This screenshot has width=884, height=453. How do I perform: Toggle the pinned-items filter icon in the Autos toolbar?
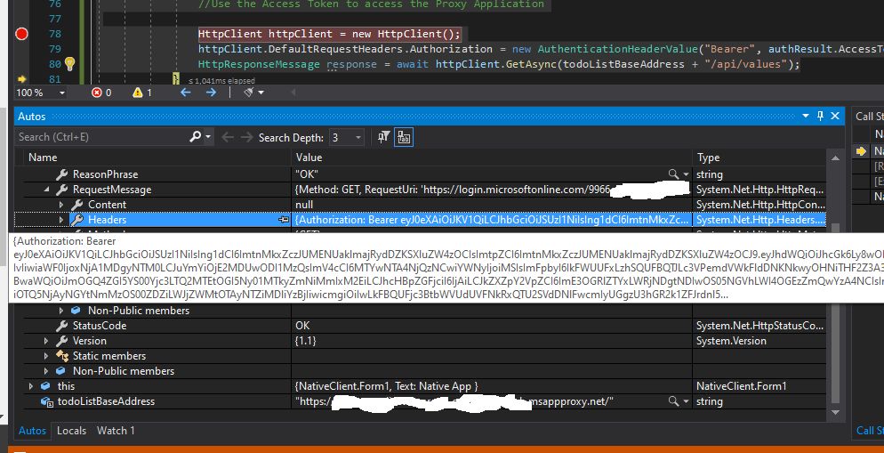click(x=384, y=136)
